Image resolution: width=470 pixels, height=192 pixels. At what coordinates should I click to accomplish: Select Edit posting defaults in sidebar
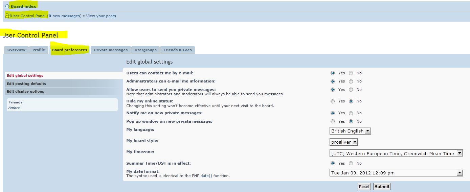pyautogui.click(x=26, y=83)
